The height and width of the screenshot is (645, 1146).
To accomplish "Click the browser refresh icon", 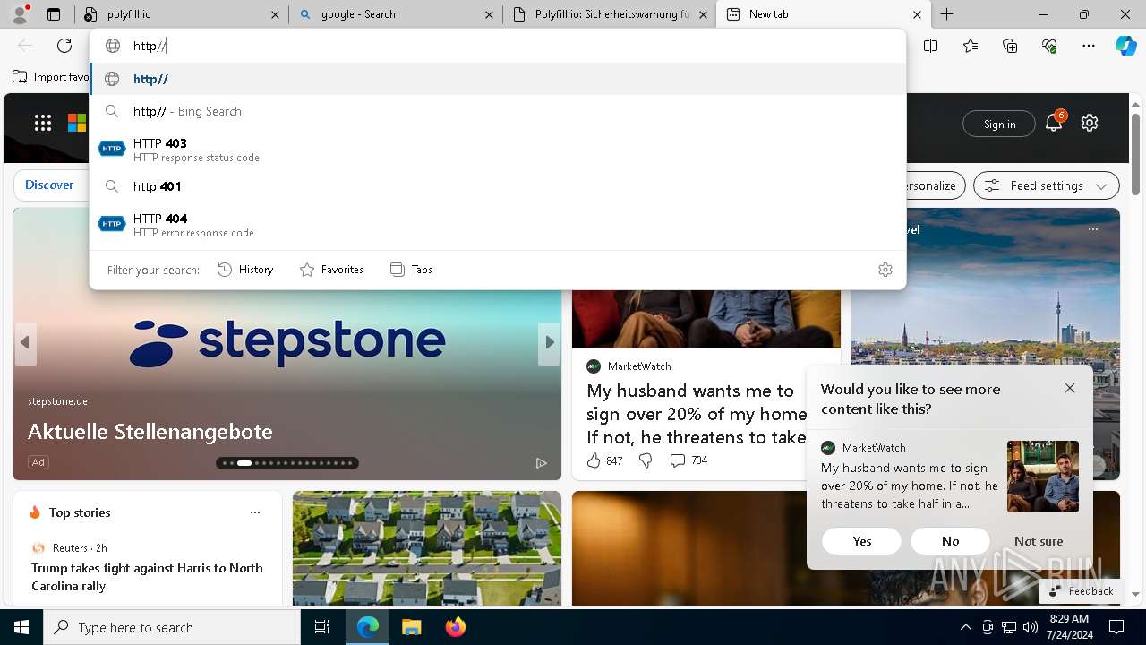I will 64,46.
